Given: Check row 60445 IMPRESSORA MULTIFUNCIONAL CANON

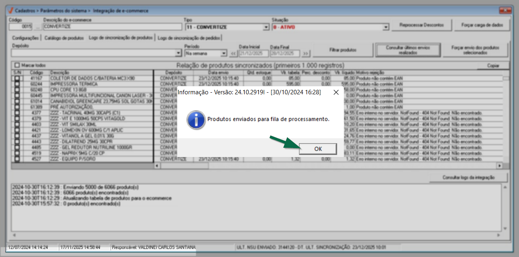Looking at the screenshot, I should (x=17, y=96).
